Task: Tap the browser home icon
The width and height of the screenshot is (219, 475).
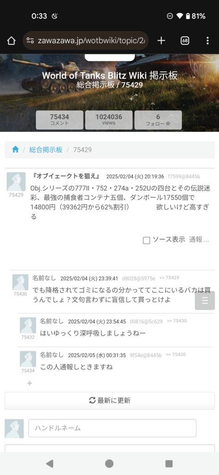Action: (11, 41)
